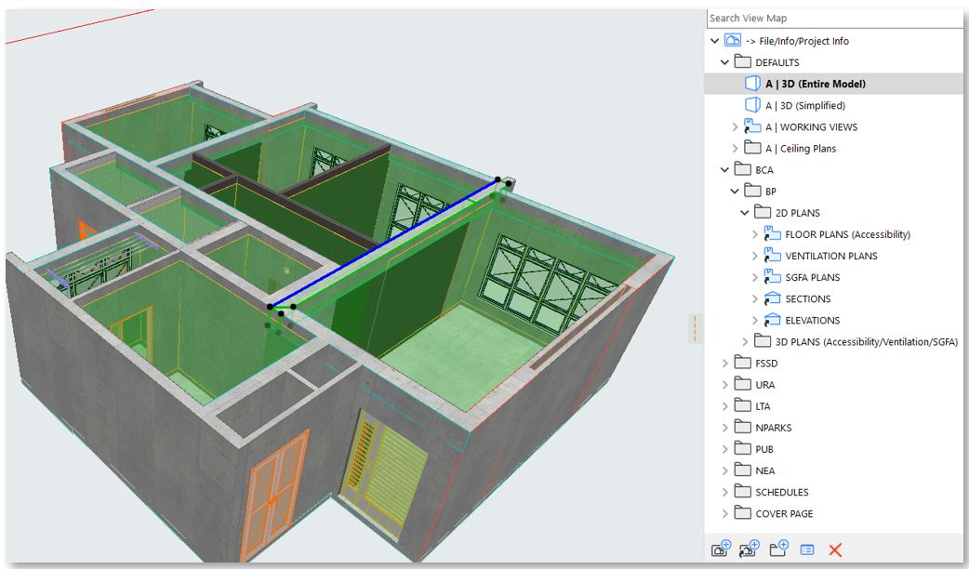The height and width of the screenshot is (569, 969).
Task: Expand the A | WORKING VIEWS folder
Action: 736,126
